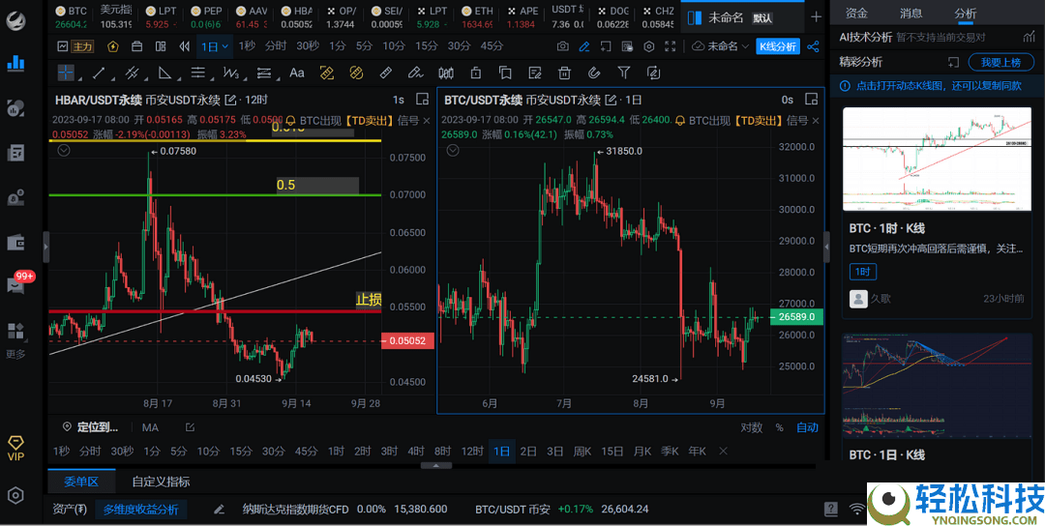Open the VIP diamond icon in sidebar
The image size is (1045, 526).
tap(15, 448)
